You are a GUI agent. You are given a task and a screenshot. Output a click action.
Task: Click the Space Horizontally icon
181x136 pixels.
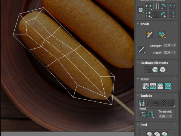(x=172, y=6)
